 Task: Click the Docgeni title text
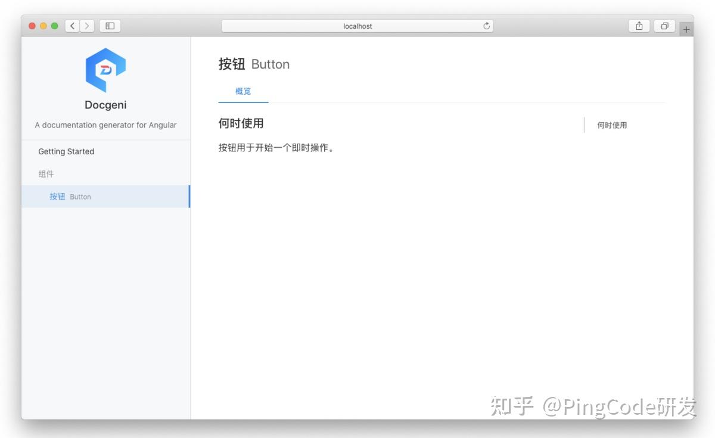click(x=105, y=105)
